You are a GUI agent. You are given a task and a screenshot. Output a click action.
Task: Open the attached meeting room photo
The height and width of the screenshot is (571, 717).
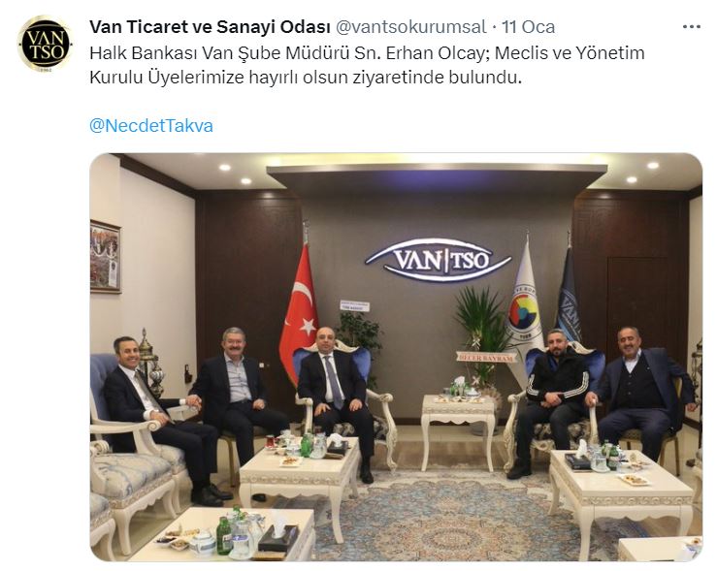point(396,357)
